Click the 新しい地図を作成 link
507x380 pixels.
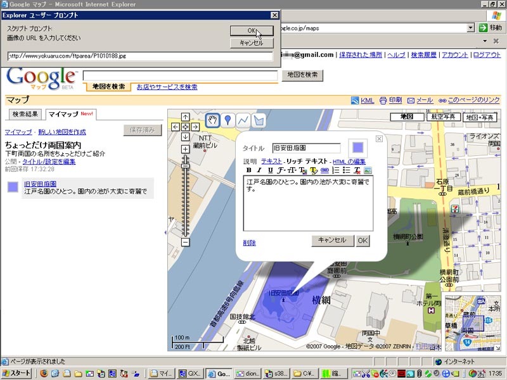62,132
